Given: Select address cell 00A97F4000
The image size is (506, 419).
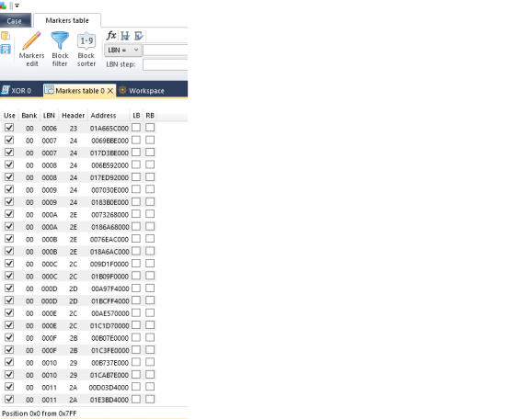Looking at the screenshot, I should (110, 289).
